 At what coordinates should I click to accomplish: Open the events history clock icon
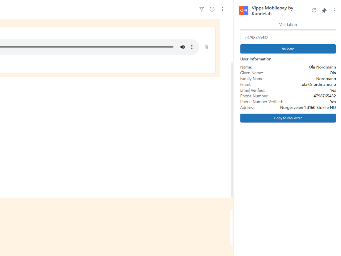(x=212, y=9)
